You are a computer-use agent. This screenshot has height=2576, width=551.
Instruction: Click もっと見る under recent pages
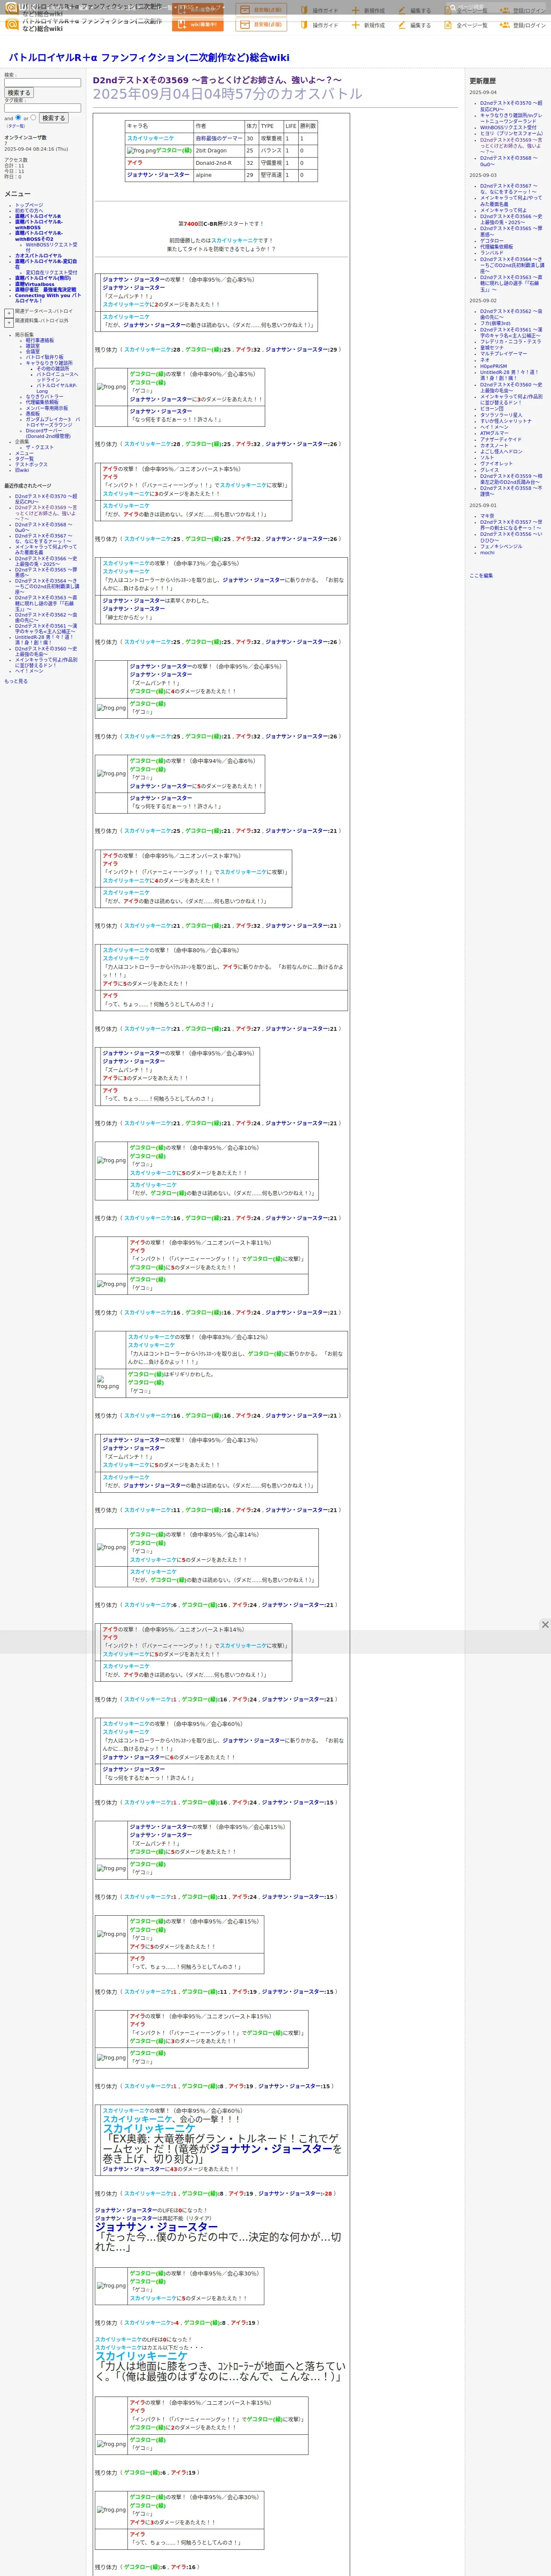[16, 681]
